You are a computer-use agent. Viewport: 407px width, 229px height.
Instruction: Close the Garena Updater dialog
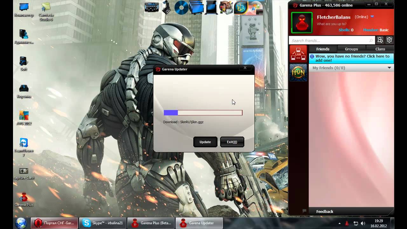245,68
